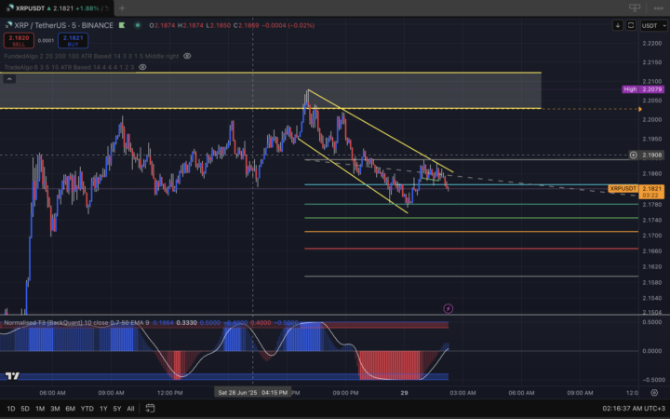Click the BUY 2.1821 button
The width and height of the screenshot is (670, 419).
[74, 41]
